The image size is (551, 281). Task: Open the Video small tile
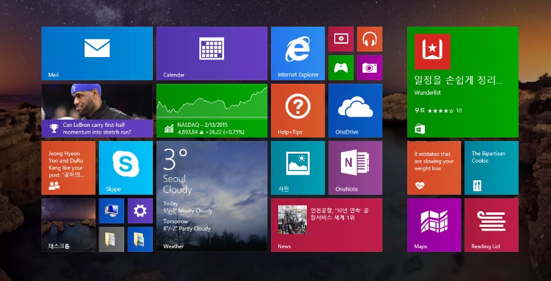click(341, 39)
